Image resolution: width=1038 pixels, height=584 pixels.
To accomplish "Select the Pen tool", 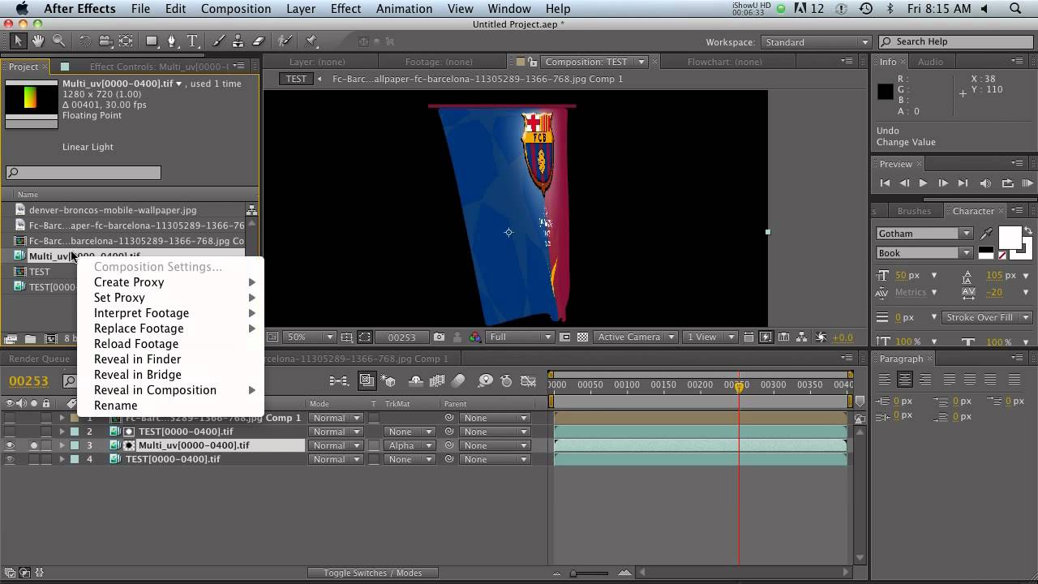I will point(172,41).
